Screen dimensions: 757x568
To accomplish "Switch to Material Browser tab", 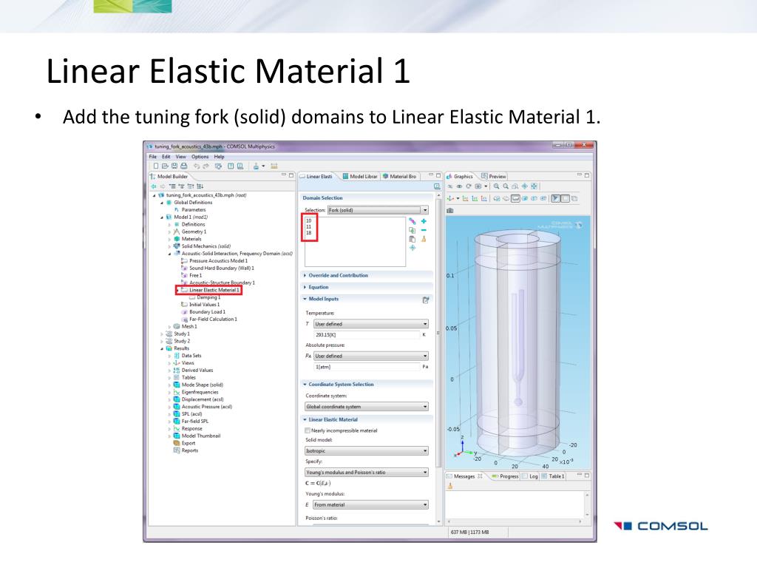I will [x=400, y=176].
